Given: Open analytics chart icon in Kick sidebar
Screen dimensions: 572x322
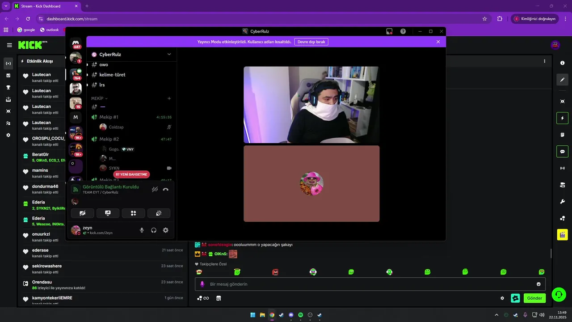Looking at the screenshot, I should 8,76.
